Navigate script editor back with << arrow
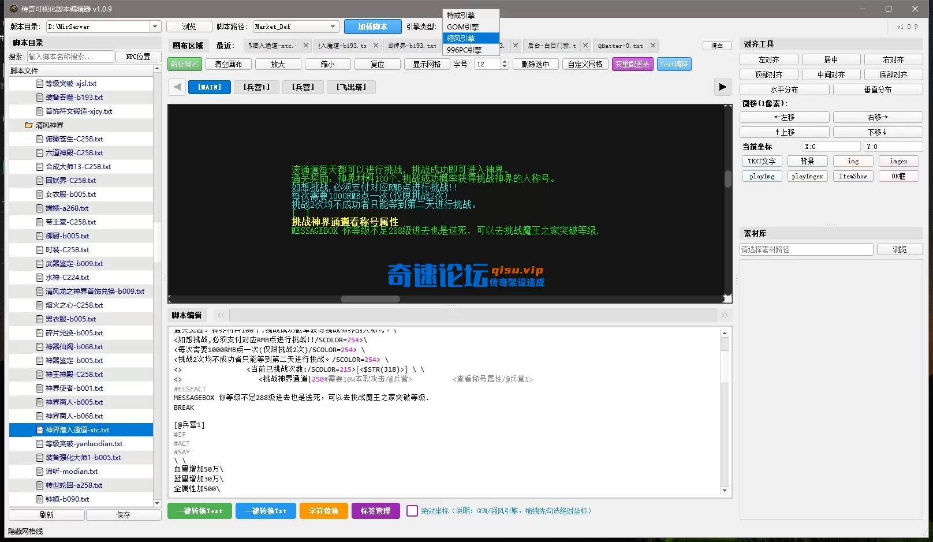933x542 pixels. point(221,315)
